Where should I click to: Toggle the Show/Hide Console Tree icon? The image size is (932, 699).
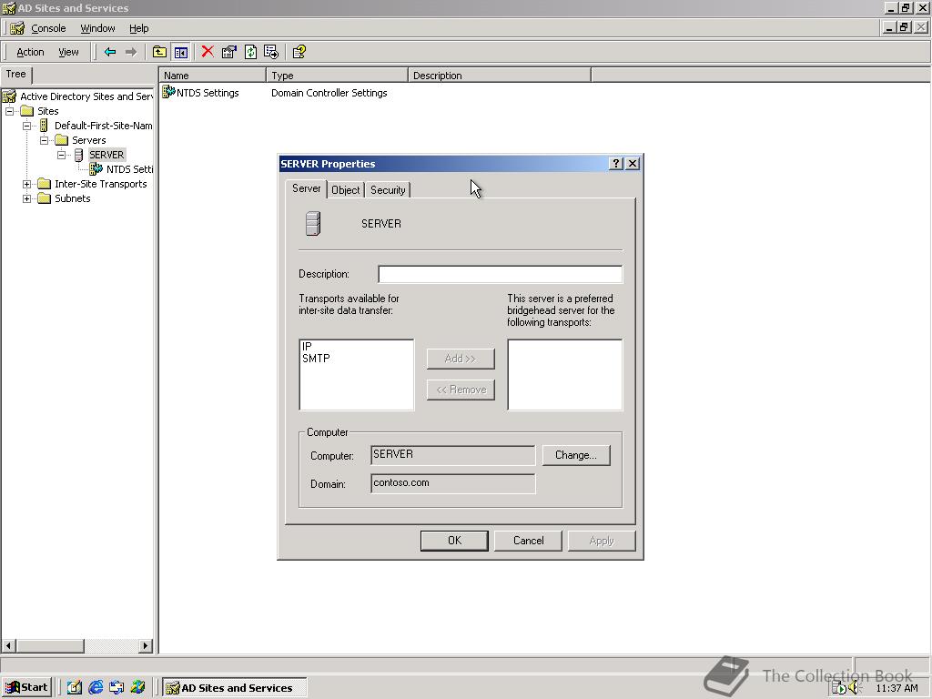[181, 52]
